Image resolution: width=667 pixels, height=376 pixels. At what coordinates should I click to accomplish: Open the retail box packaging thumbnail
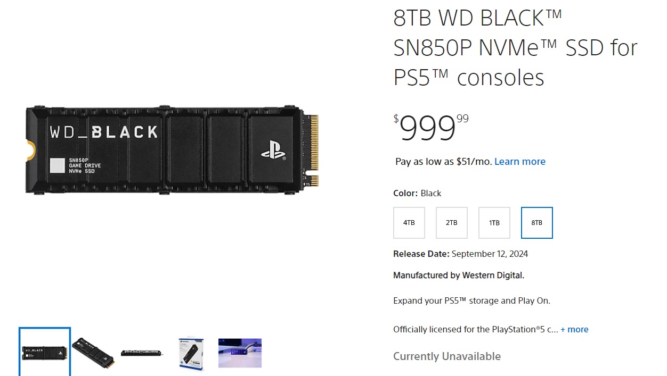pyautogui.click(x=192, y=353)
